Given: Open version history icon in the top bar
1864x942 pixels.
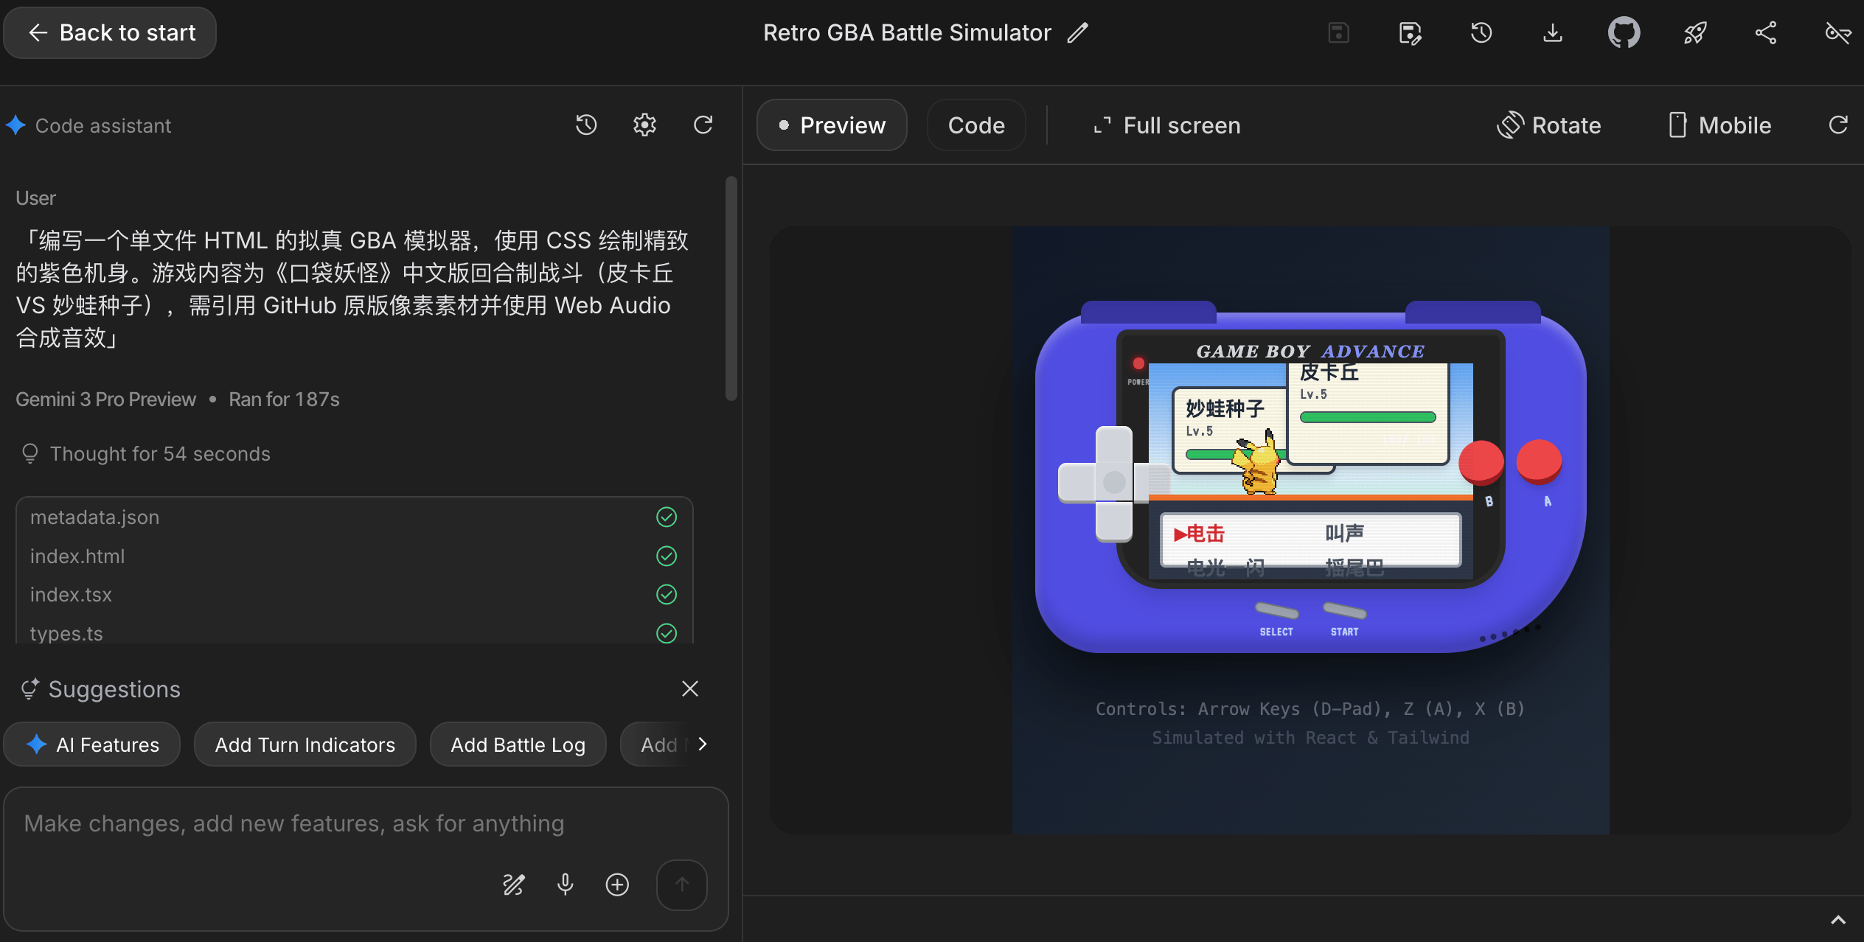Looking at the screenshot, I should (x=1481, y=32).
